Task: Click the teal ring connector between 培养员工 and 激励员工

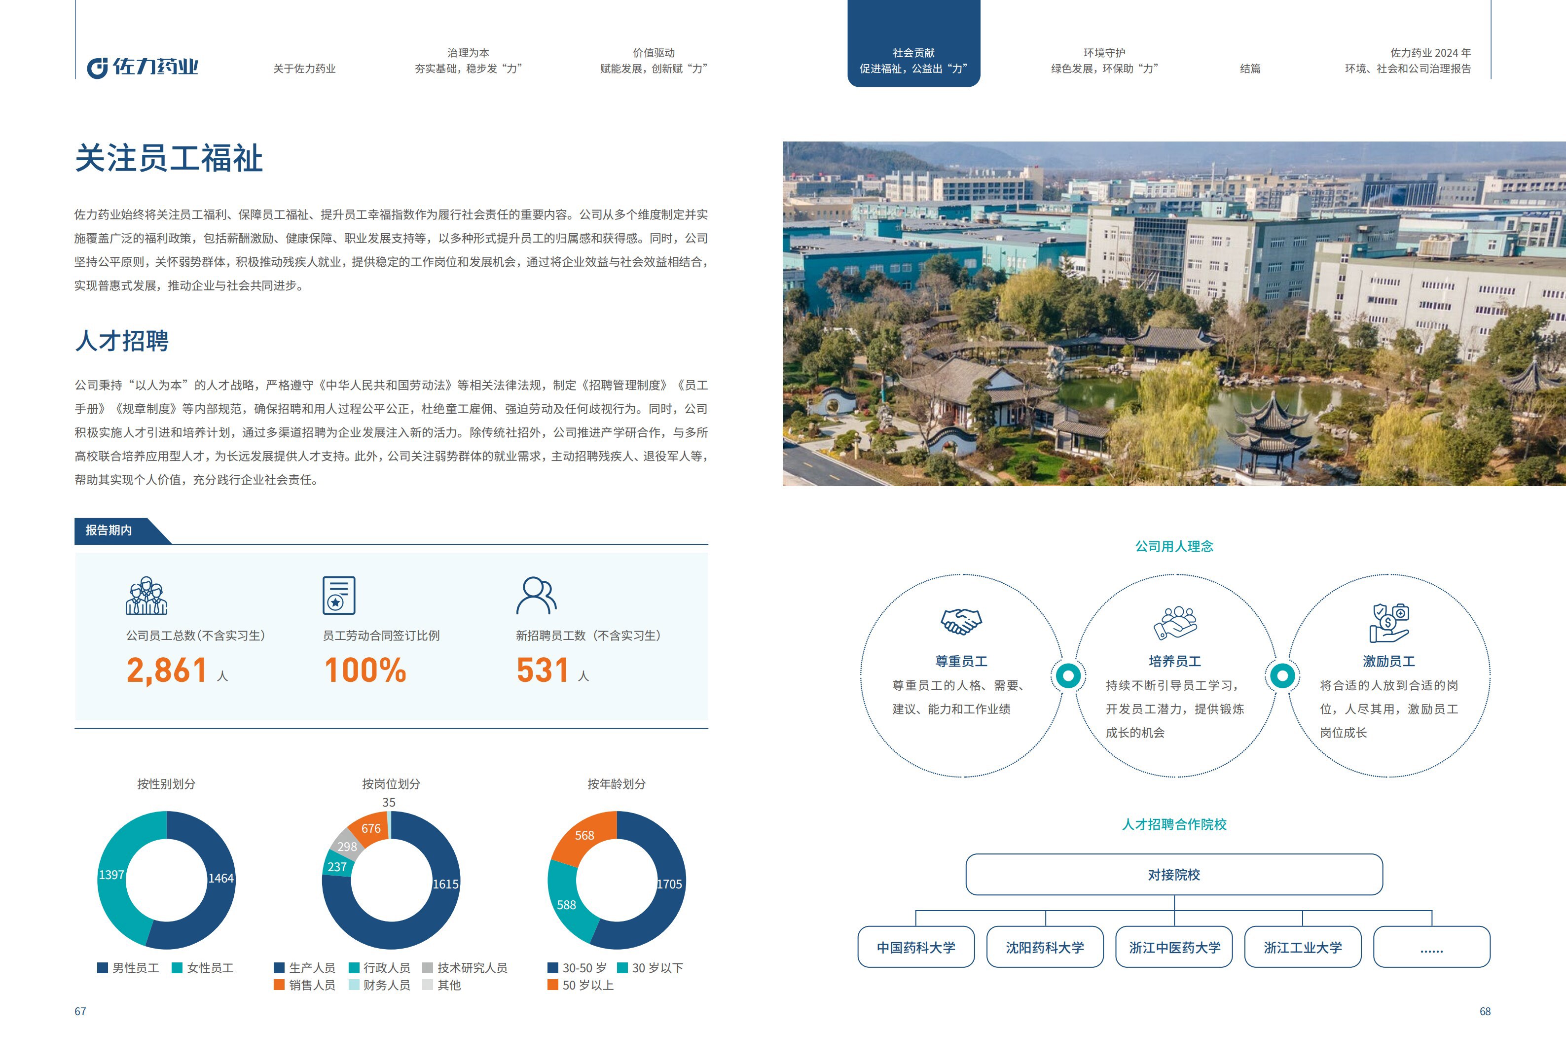Action: (x=1282, y=675)
